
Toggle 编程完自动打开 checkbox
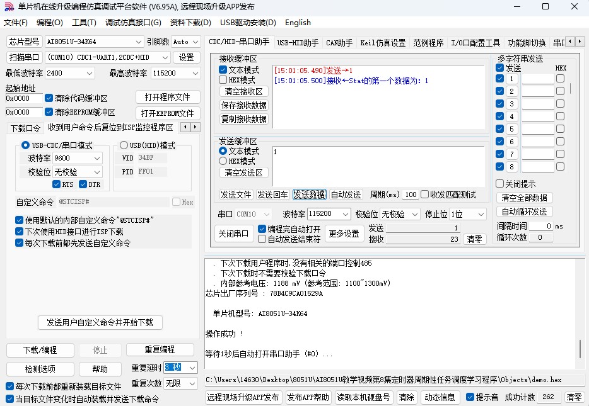(262, 228)
